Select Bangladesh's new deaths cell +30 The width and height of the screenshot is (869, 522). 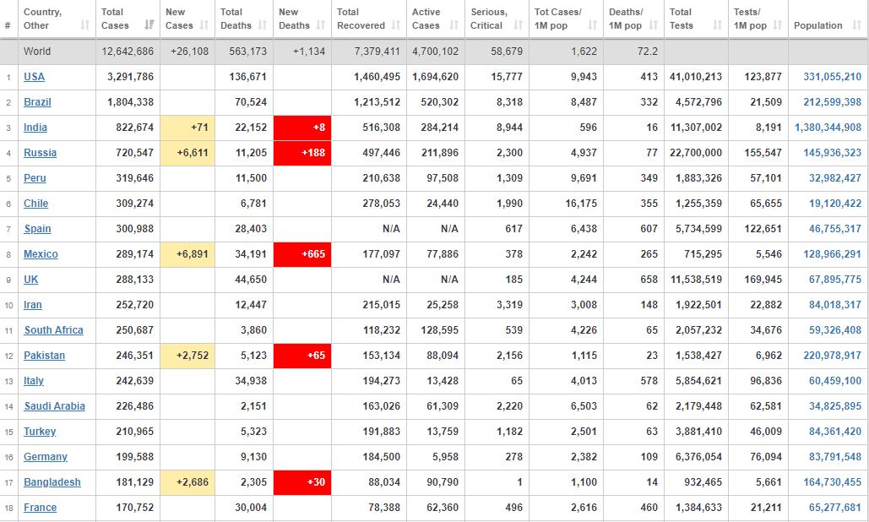pyautogui.click(x=302, y=482)
